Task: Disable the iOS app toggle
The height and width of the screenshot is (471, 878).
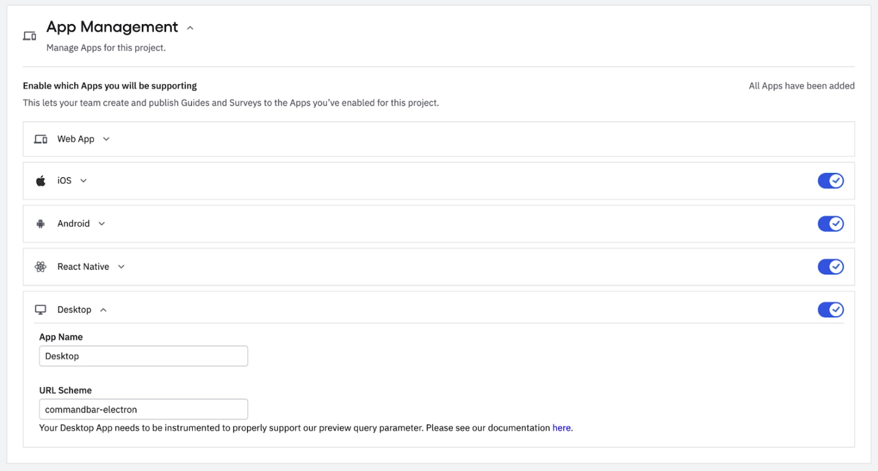Action: pos(831,180)
